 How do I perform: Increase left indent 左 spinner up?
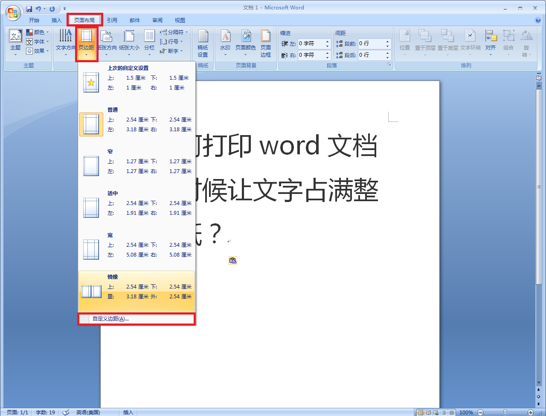328,42
